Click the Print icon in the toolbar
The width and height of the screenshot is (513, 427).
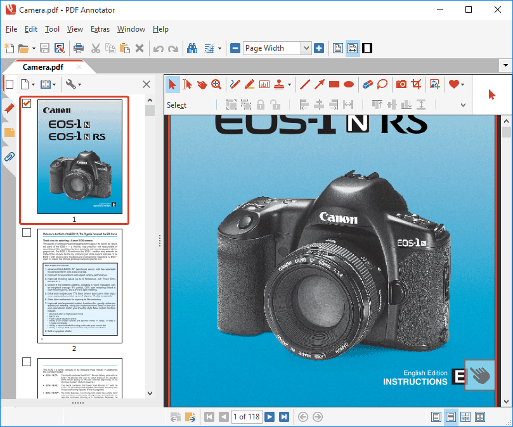(79, 48)
